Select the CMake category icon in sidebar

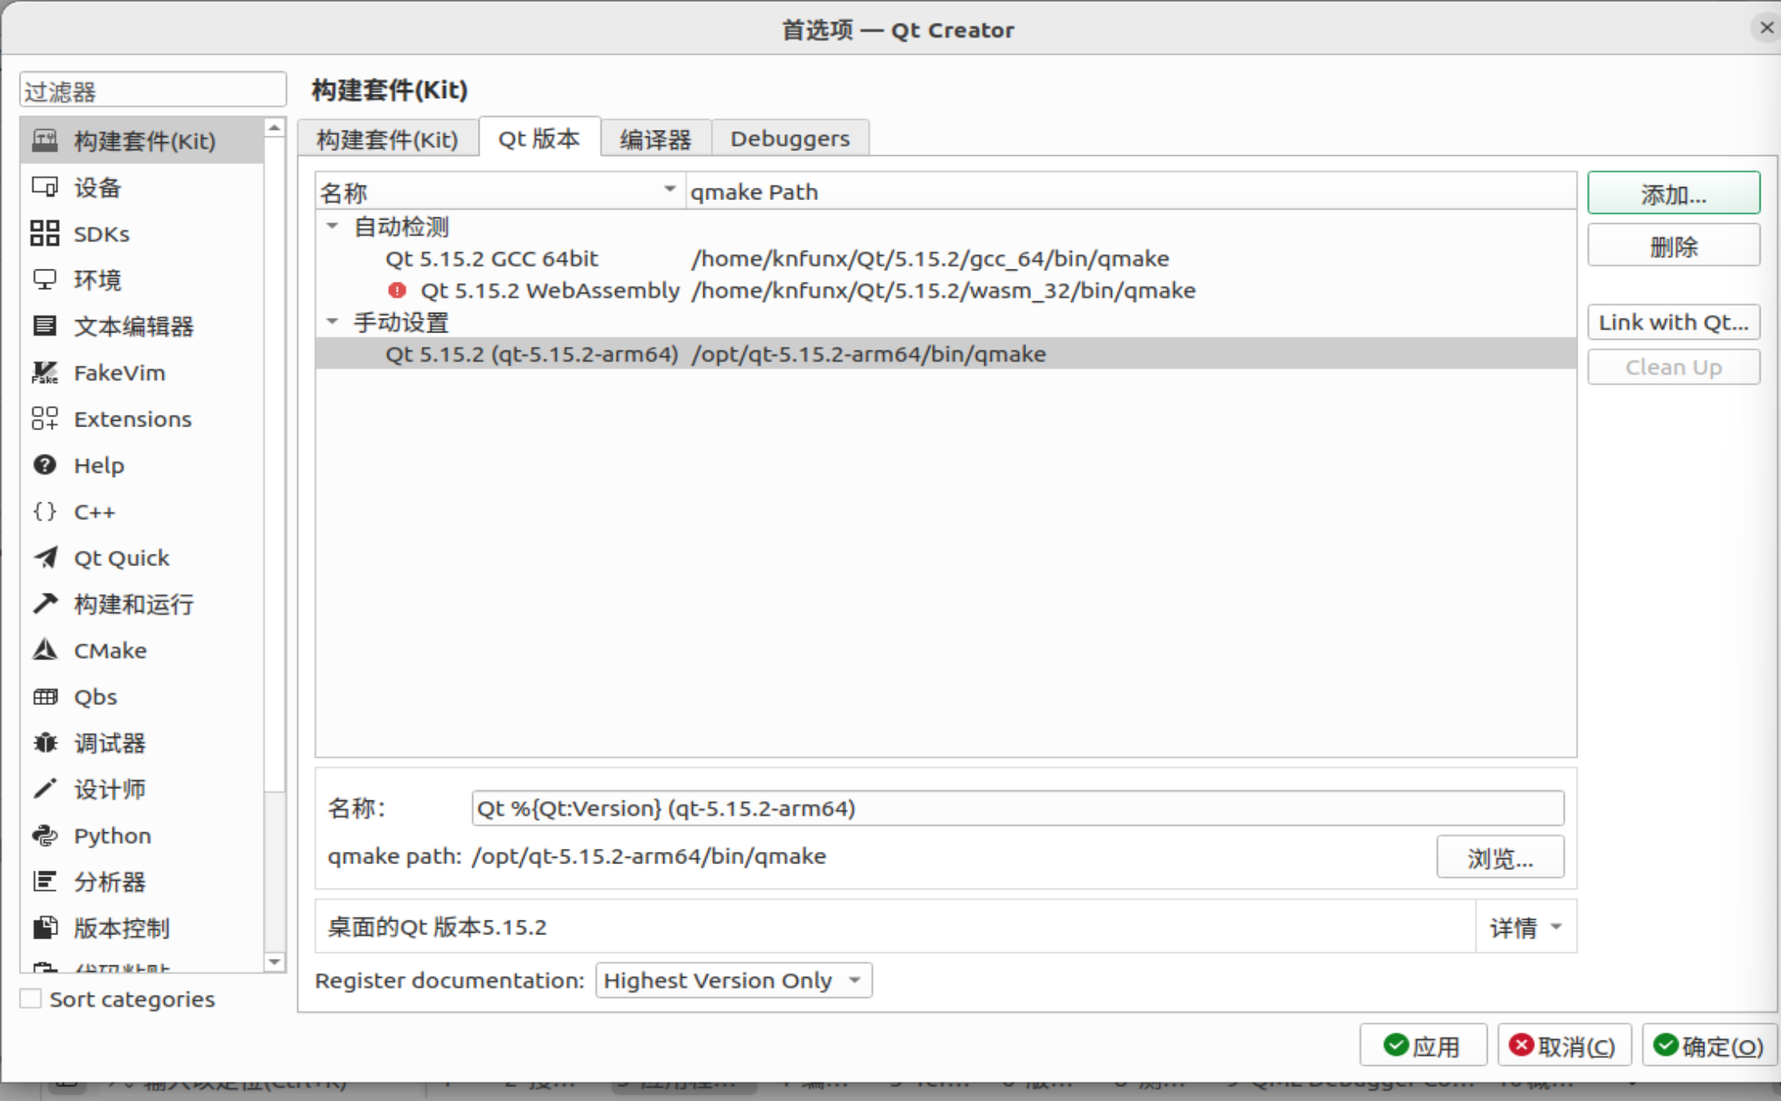pyautogui.click(x=45, y=650)
